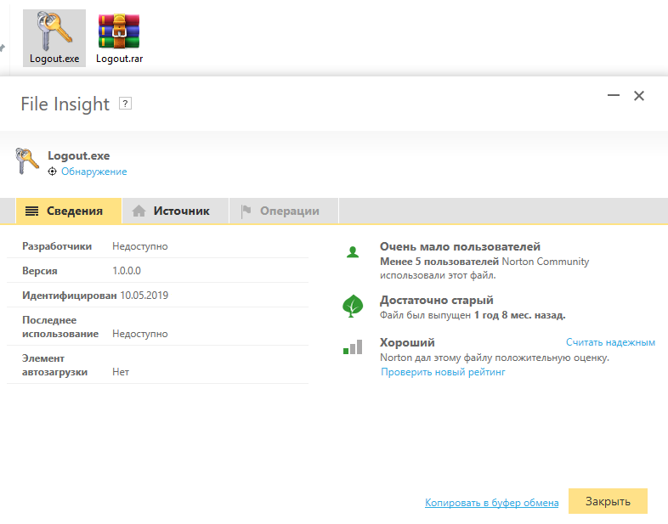Click the Проверить новый рейтинг link
The height and width of the screenshot is (524, 668).
click(443, 372)
